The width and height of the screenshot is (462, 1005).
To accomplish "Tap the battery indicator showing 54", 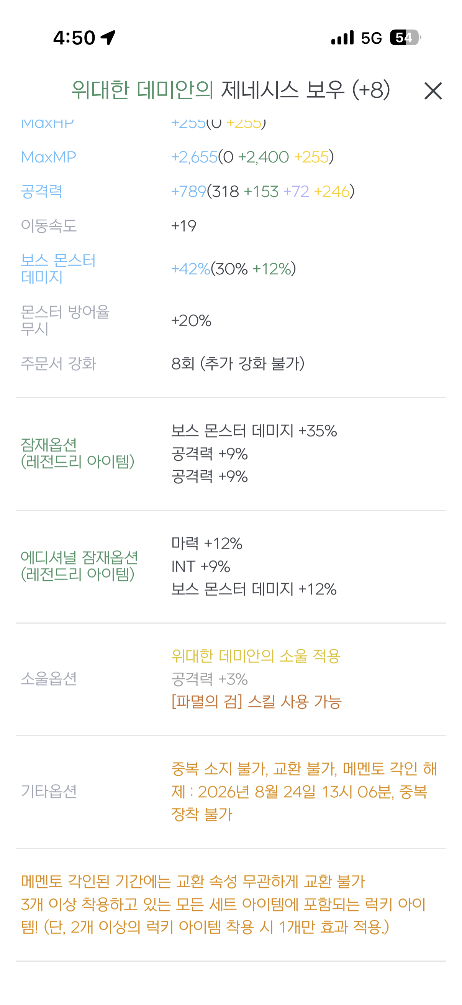I will pos(405,38).
